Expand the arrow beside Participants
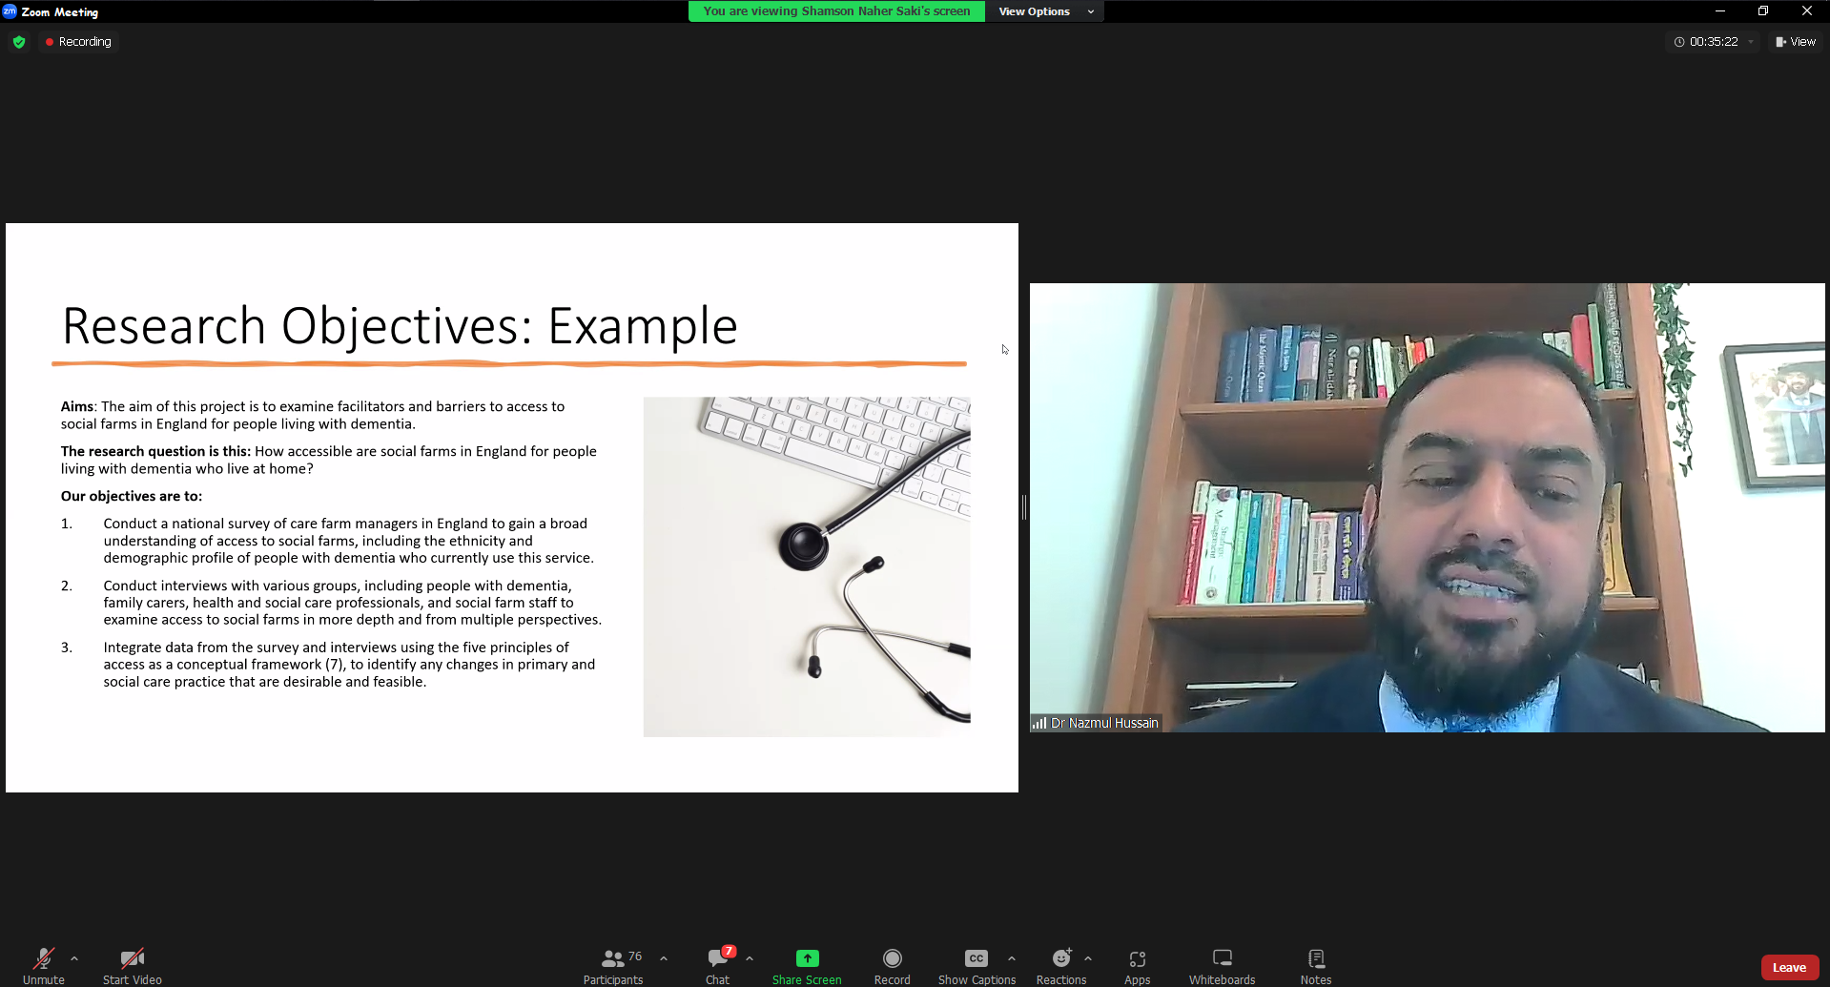This screenshot has width=1830, height=987. 664,958
